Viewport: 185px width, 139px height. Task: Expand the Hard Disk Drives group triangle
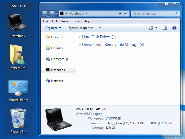pos(80,37)
